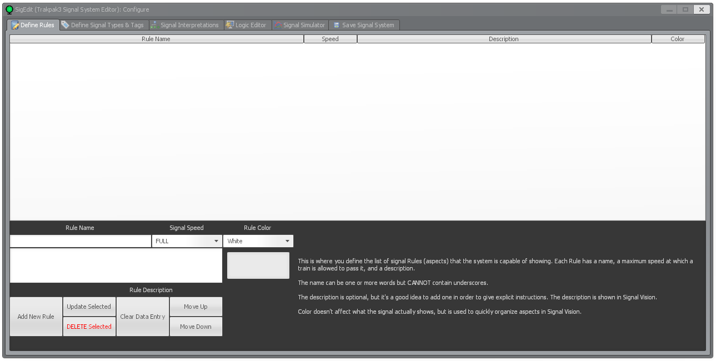Click the tag icon on Signal Types tab
The width and height of the screenshot is (716, 361).
pyautogui.click(x=65, y=25)
